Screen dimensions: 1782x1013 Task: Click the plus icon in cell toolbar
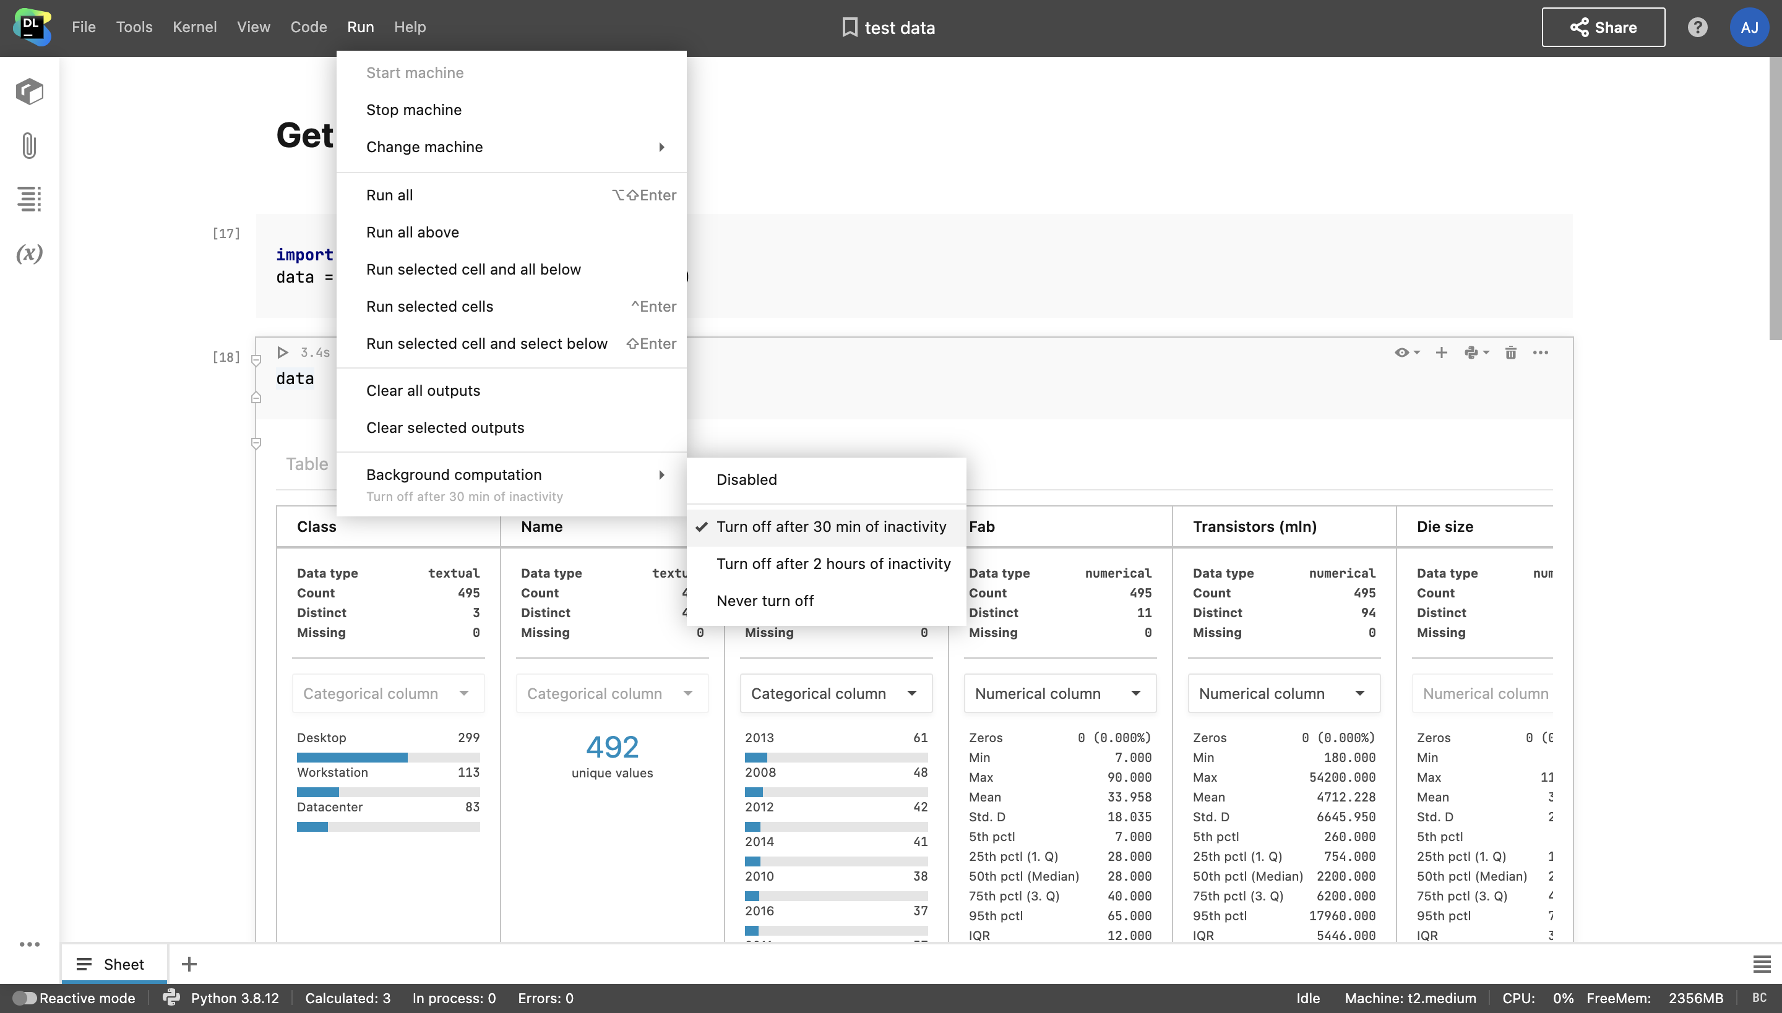[1442, 353]
